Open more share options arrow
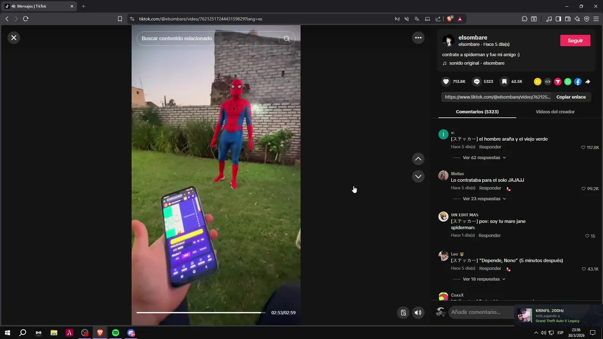 click(x=588, y=81)
